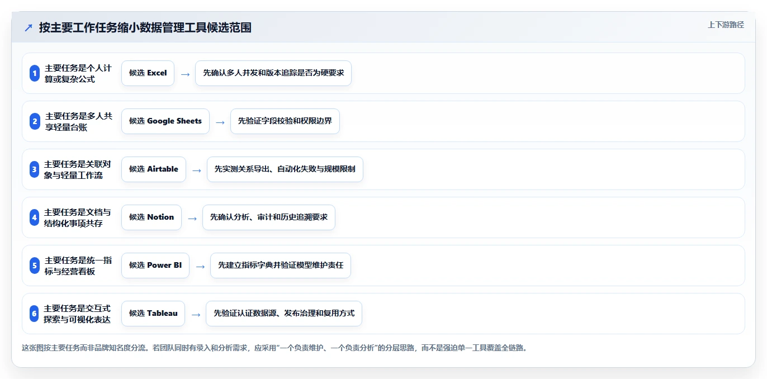Select the 候选 Google Sheets box
The image size is (767, 379).
(x=165, y=121)
